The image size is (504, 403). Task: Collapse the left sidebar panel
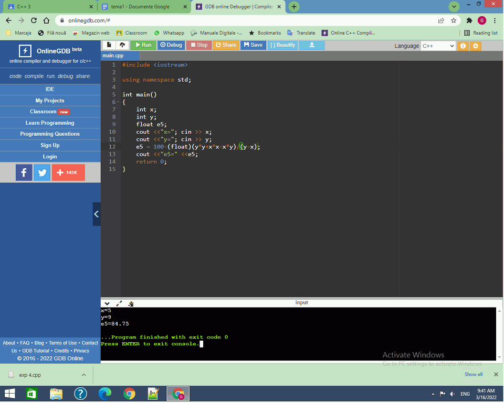[97, 214]
